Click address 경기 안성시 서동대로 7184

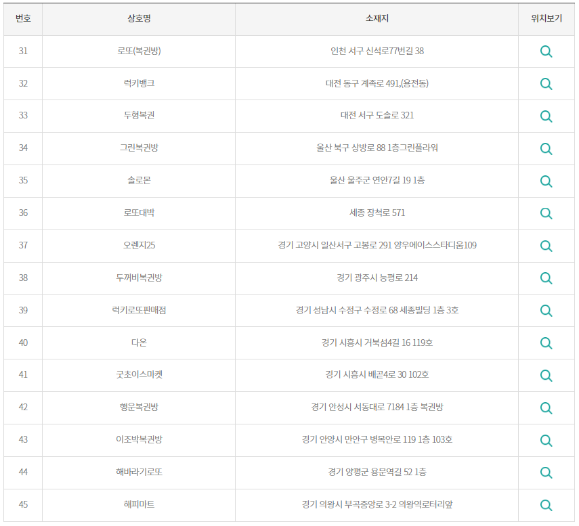click(358, 407)
